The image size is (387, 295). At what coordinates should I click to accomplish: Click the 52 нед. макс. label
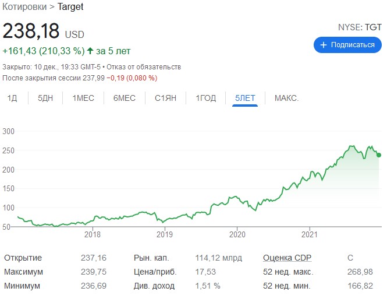(288, 272)
